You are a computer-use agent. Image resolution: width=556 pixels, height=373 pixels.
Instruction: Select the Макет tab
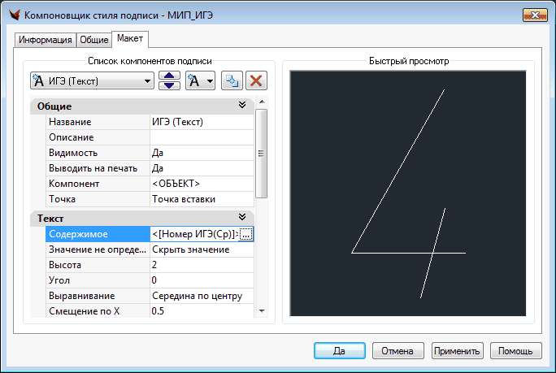[x=129, y=39]
